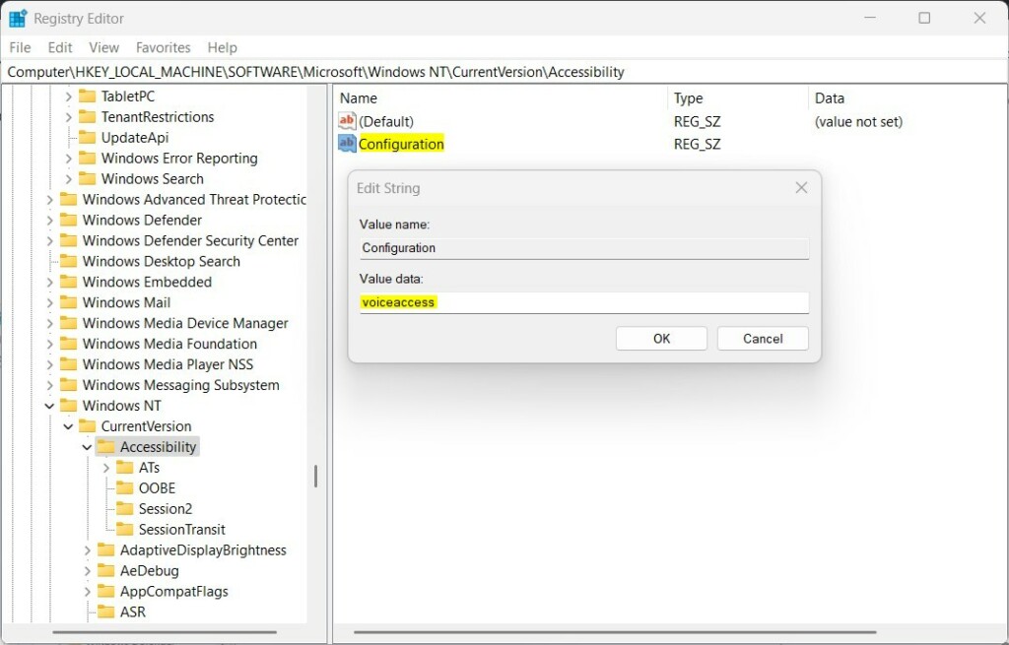Viewport: 1009px width, 645px height.
Task: Click the Windows Embedded folder icon
Action: tap(68, 281)
